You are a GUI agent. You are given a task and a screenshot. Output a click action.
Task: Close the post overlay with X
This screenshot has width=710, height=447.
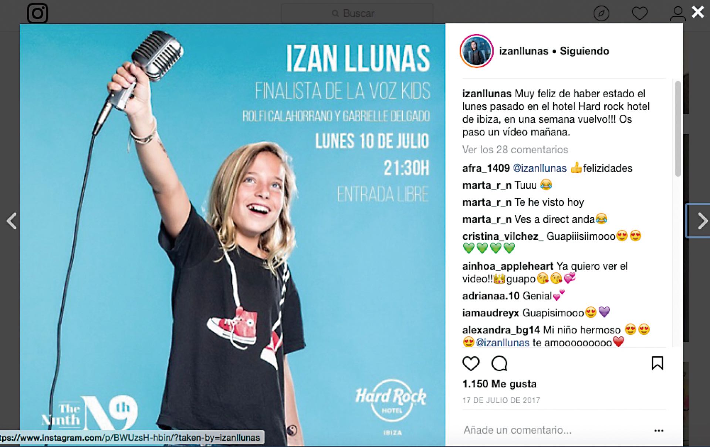(x=698, y=12)
